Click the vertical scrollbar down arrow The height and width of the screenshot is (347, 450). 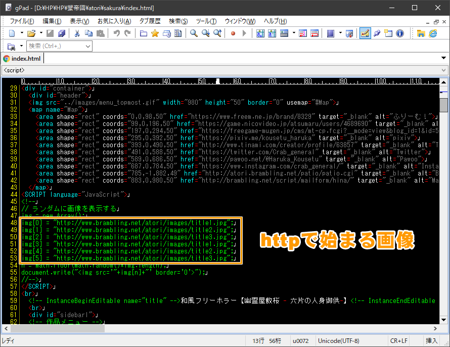[444, 320]
